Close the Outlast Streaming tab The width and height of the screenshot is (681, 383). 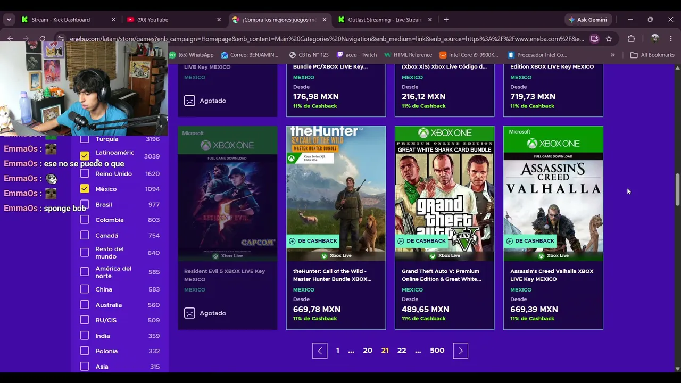tap(430, 20)
